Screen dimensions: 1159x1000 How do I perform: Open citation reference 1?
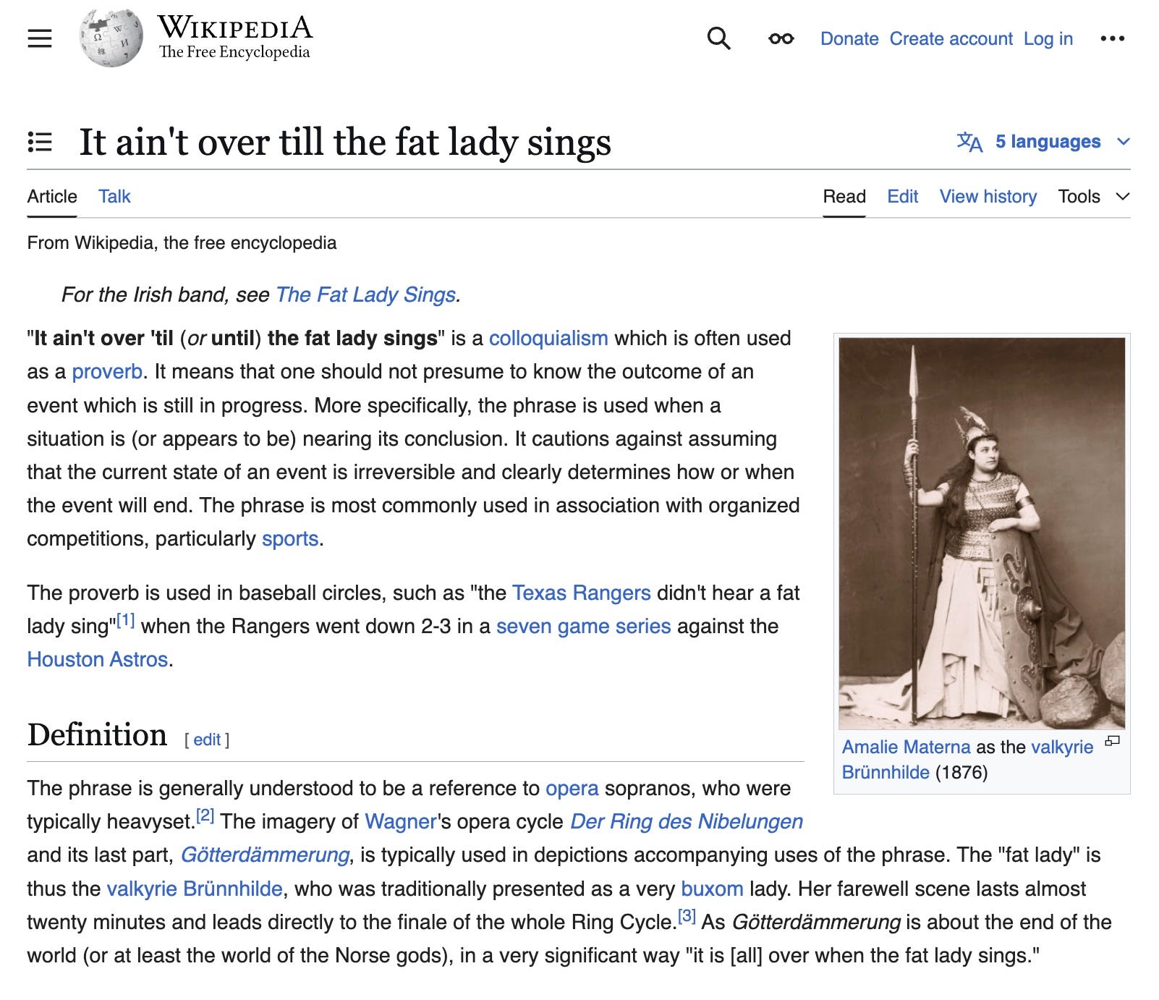(126, 620)
